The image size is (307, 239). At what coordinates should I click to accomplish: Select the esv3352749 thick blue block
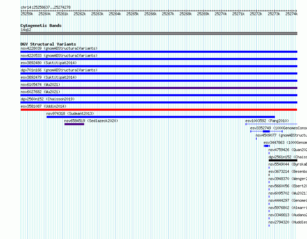(266, 131)
